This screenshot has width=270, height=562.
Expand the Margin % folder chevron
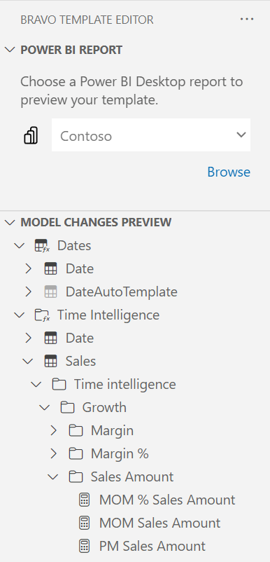[x=54, y=454]
